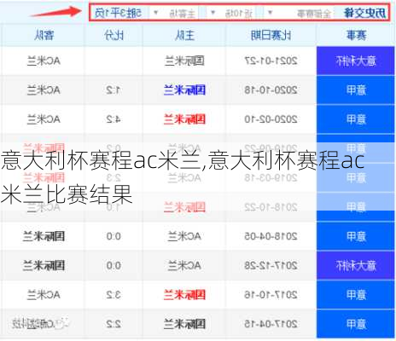Click away team 国际米兰 in 2018-04-05 row
The height and width of the screenshot is (341, 396).
coord(44,236)
